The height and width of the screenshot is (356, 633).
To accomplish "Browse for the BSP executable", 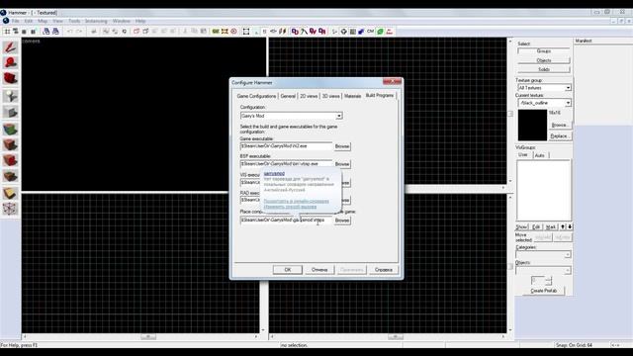I will [342, 164].
